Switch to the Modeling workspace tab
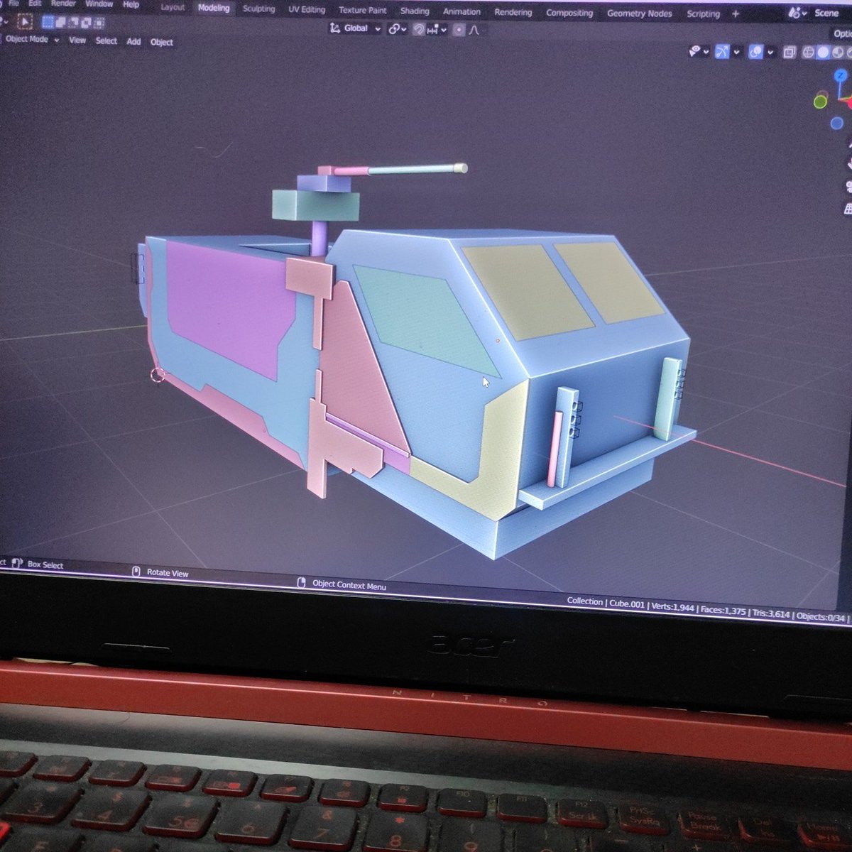The height and width of the screenshot is (852, 852). 214,8
